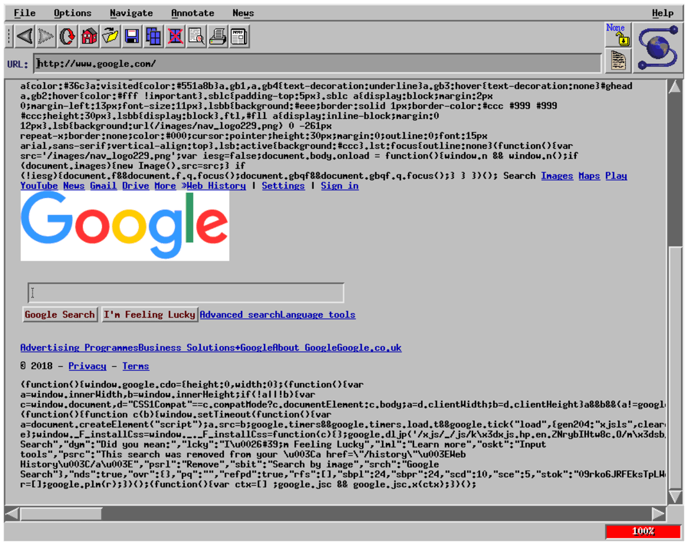691x548 pixels.
Task: Click the Mosaic spinning globe logo
Action: pyautogui.click(x=659, y=47)
